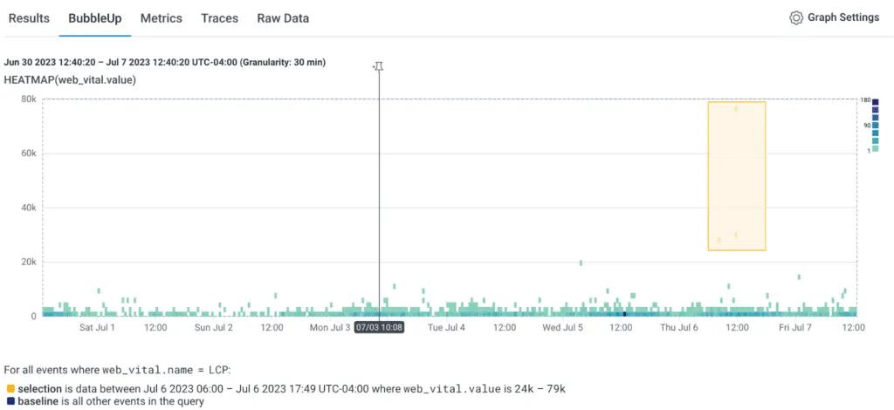The height and width of the screenshot is (410, 894).
Task: Select the BubbleUp tab
Action: point(94,18)
